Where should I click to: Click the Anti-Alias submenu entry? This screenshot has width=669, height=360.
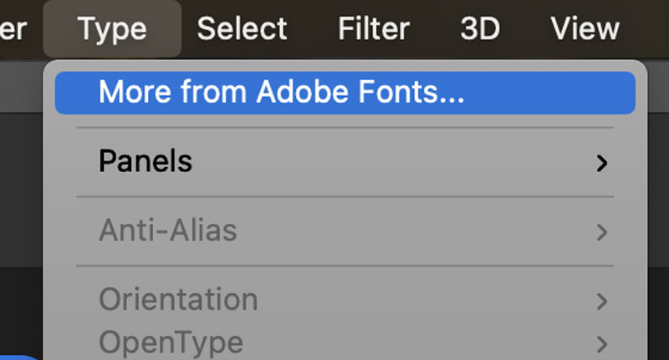[x=345, y=231]
